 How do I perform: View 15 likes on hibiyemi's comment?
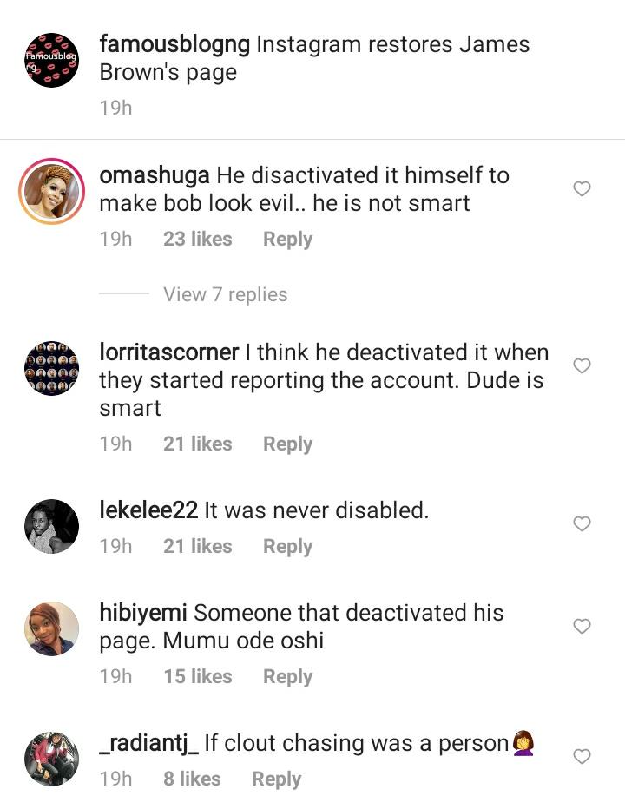click(197, 677)
